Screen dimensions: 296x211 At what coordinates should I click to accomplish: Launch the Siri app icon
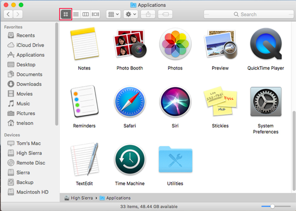tap(175, 102)
